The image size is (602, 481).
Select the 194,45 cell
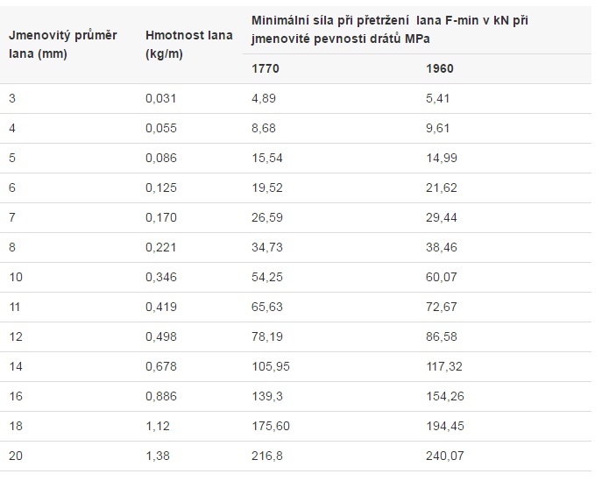(x=445, y=426)
